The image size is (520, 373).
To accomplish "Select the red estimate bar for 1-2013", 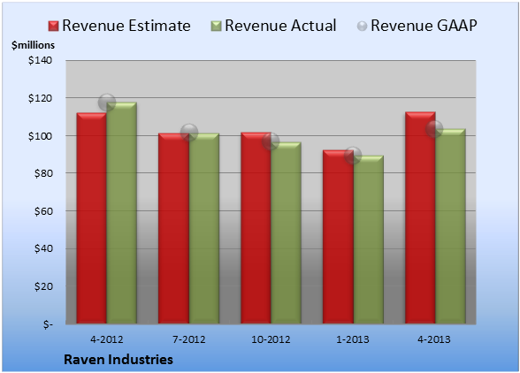I will click(338, 237).
